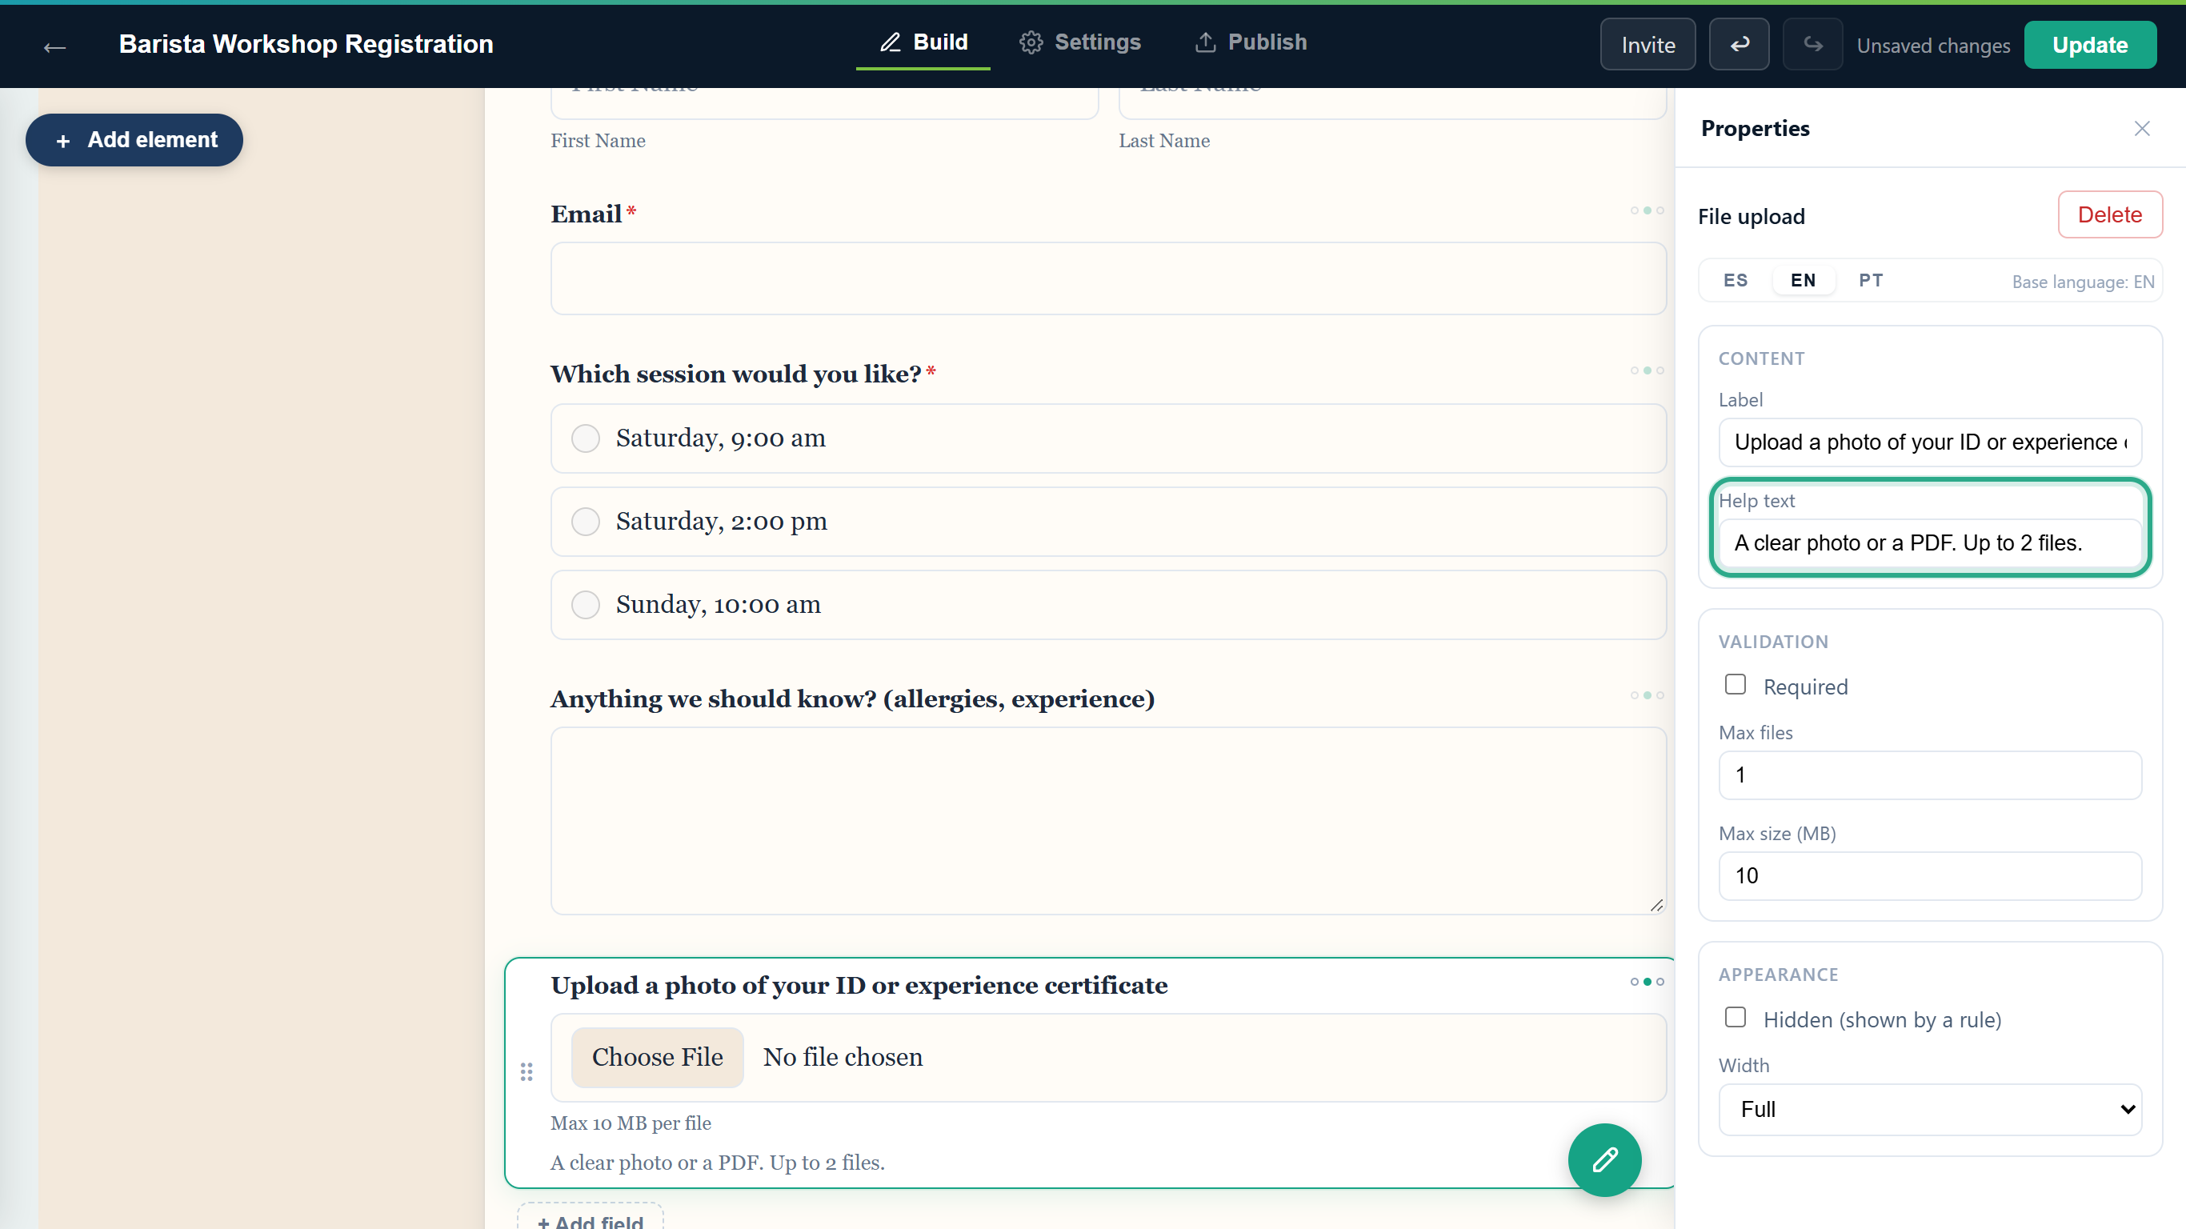The height and width of the screenshot is (1229, 2186).
Task: Click the Email field label
Action: [587, 214]
